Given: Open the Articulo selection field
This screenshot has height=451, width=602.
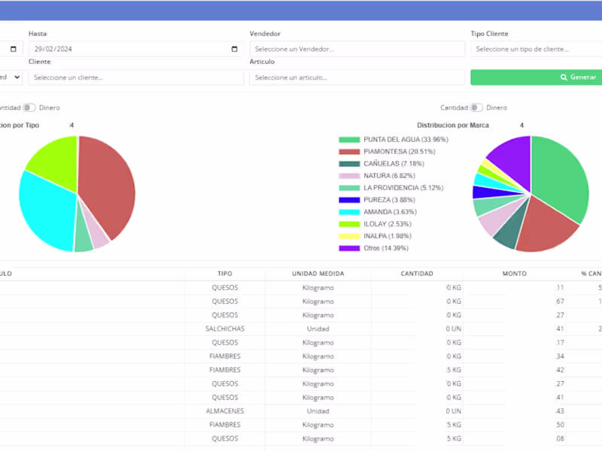Looking at the screenshot, I should tap(357, 77).
